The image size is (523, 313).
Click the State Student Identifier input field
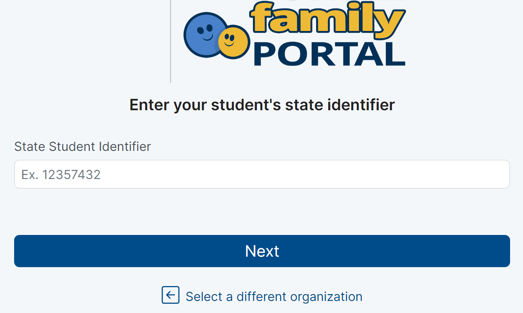262,174
